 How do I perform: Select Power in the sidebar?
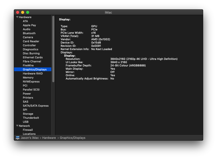[x=27, y=94]
